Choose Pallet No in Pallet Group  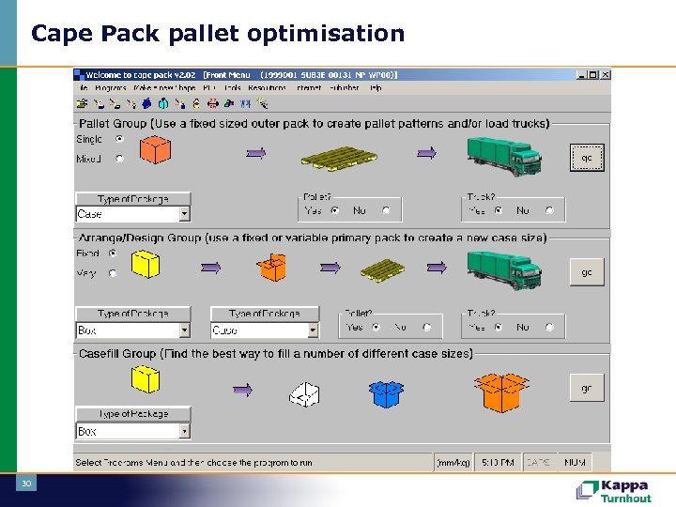pos(386,210)
